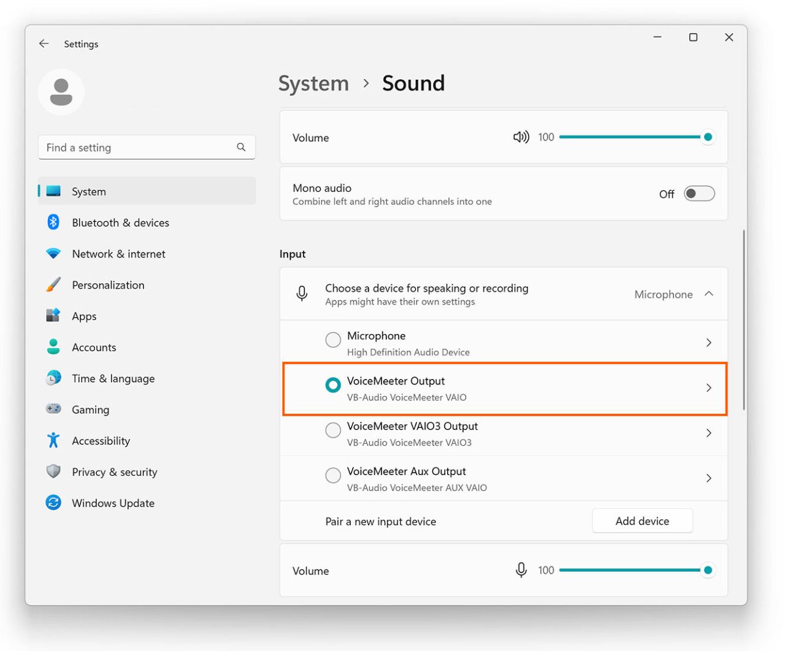Screen dimensions: 785x651
Task: Open Personalization settings
Action: coord(108,284)
